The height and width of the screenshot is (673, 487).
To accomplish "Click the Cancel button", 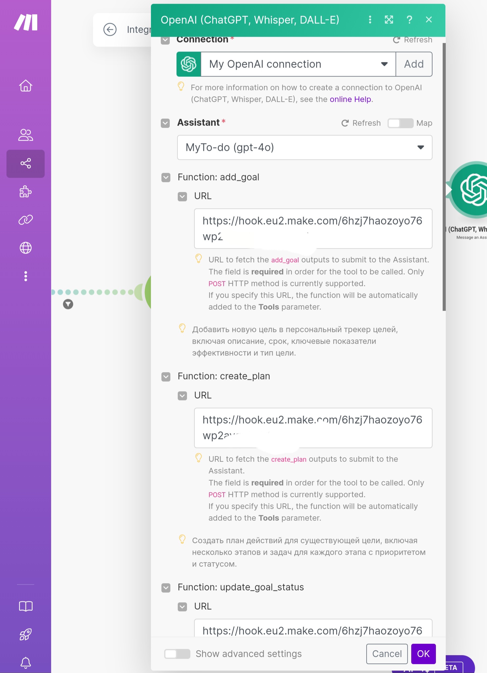I will pos(387,654).
